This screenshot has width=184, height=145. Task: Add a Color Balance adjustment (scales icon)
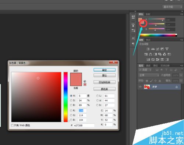click(x=151, y=54)
